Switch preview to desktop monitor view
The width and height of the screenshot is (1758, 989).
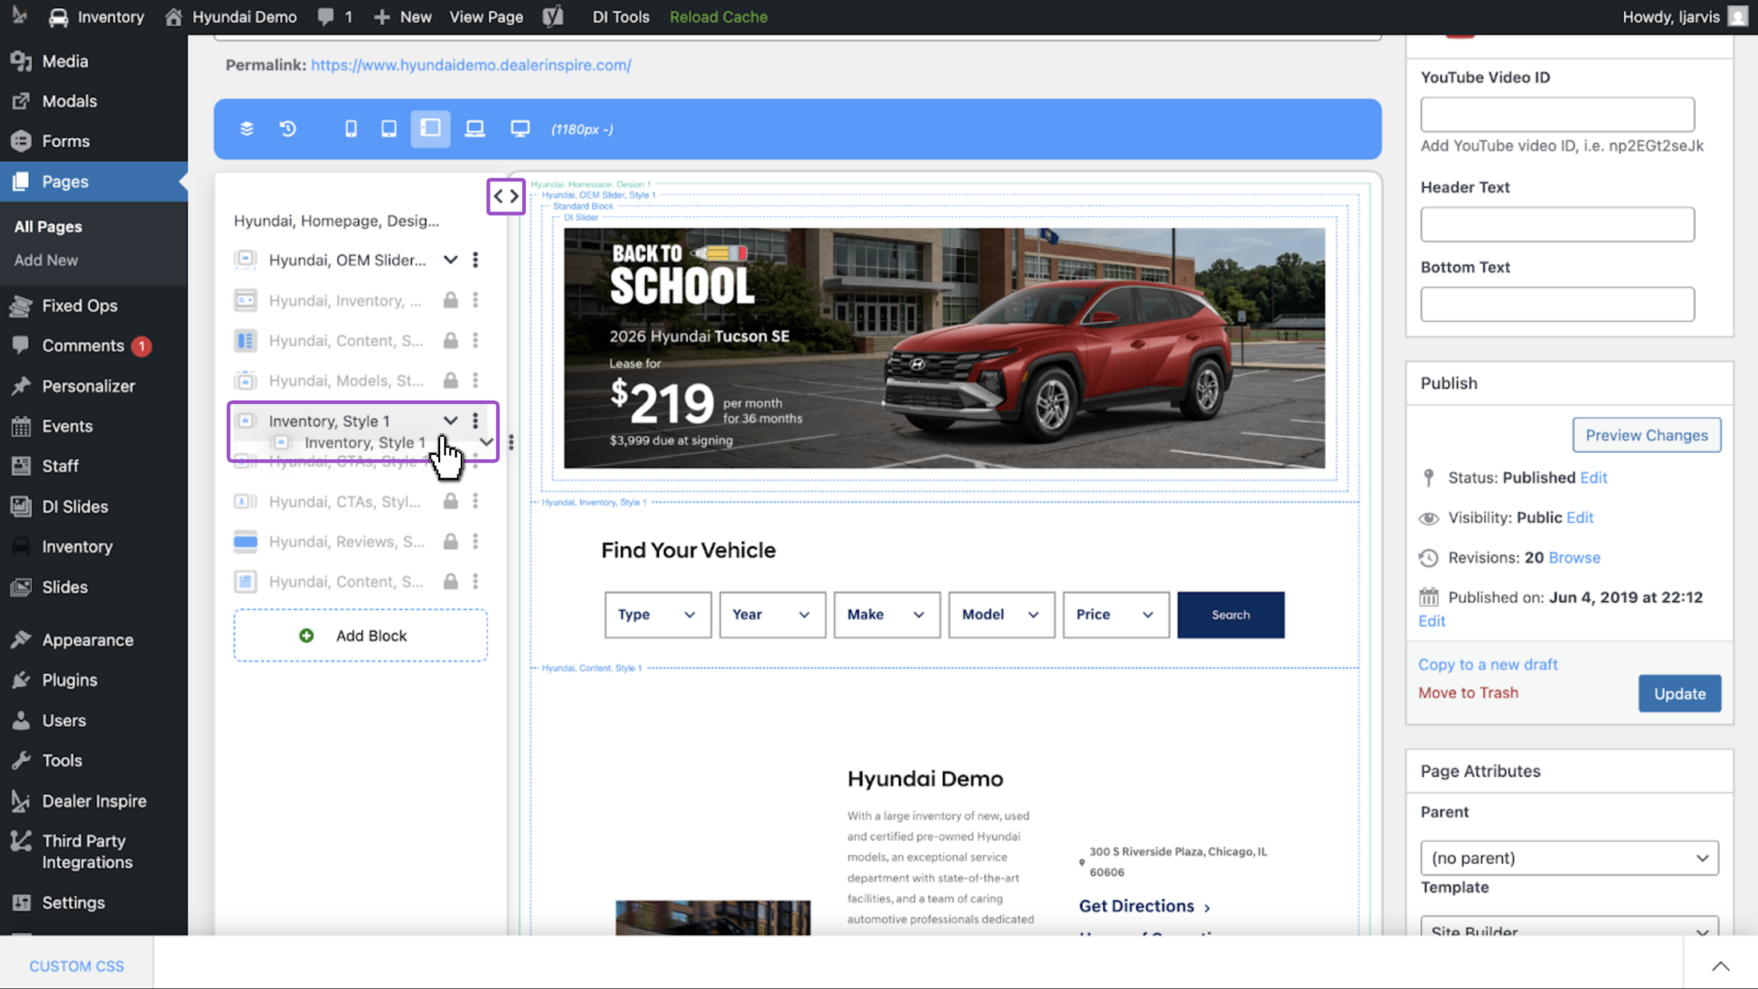[520, 128]
